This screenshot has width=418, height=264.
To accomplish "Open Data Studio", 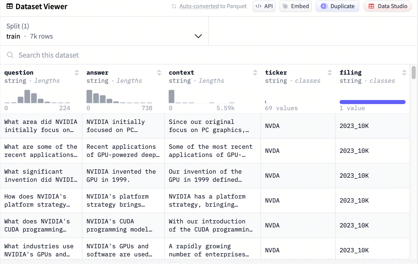I will [388, 6].
